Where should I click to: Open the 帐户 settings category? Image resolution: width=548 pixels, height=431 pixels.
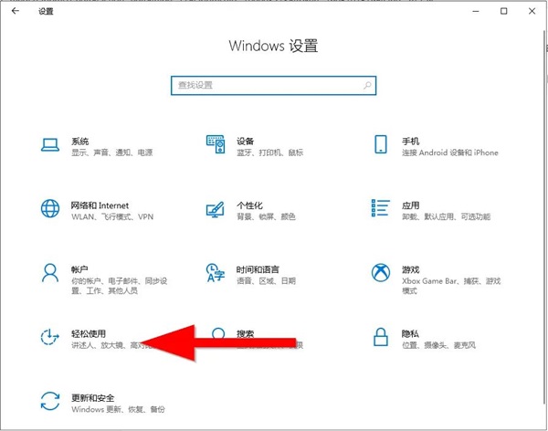79,269
